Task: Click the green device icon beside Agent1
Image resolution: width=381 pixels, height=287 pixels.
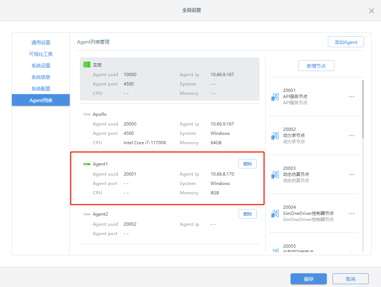Action: click(x=87, y=164)
